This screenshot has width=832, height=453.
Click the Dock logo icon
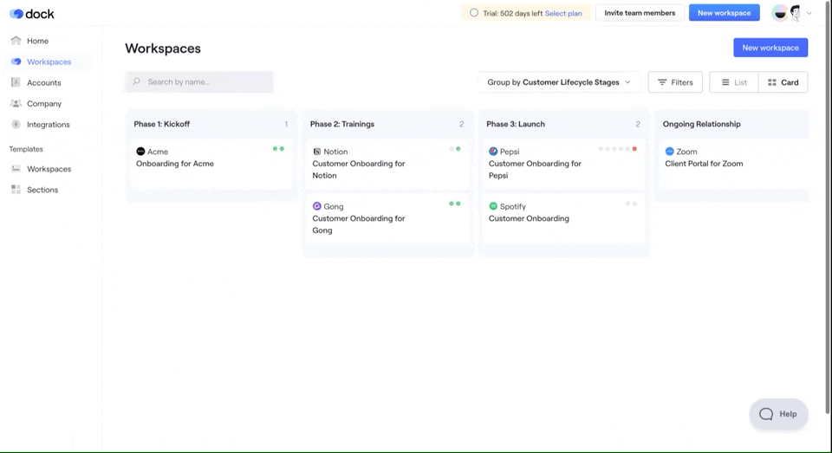point(16,14)
